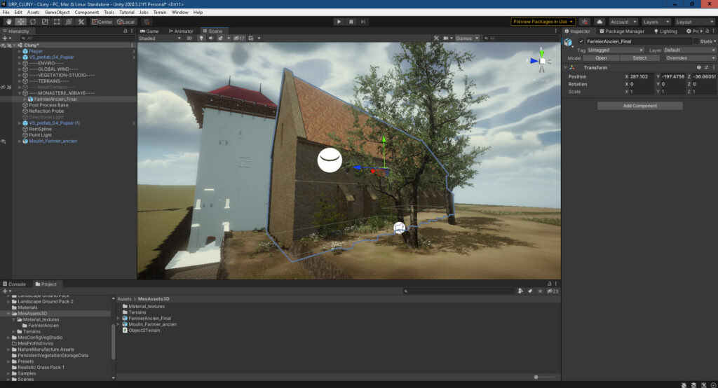Open the Layer Default dropdown
This screenshot has width=718, height=388.
tap(690, 50)
